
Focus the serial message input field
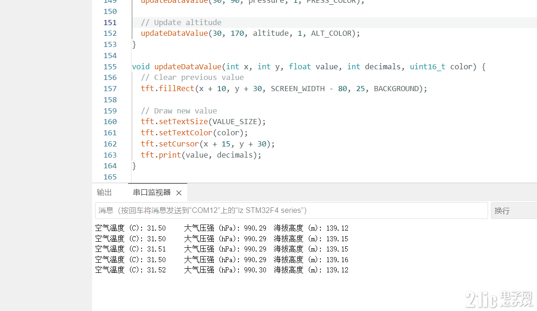291,210
